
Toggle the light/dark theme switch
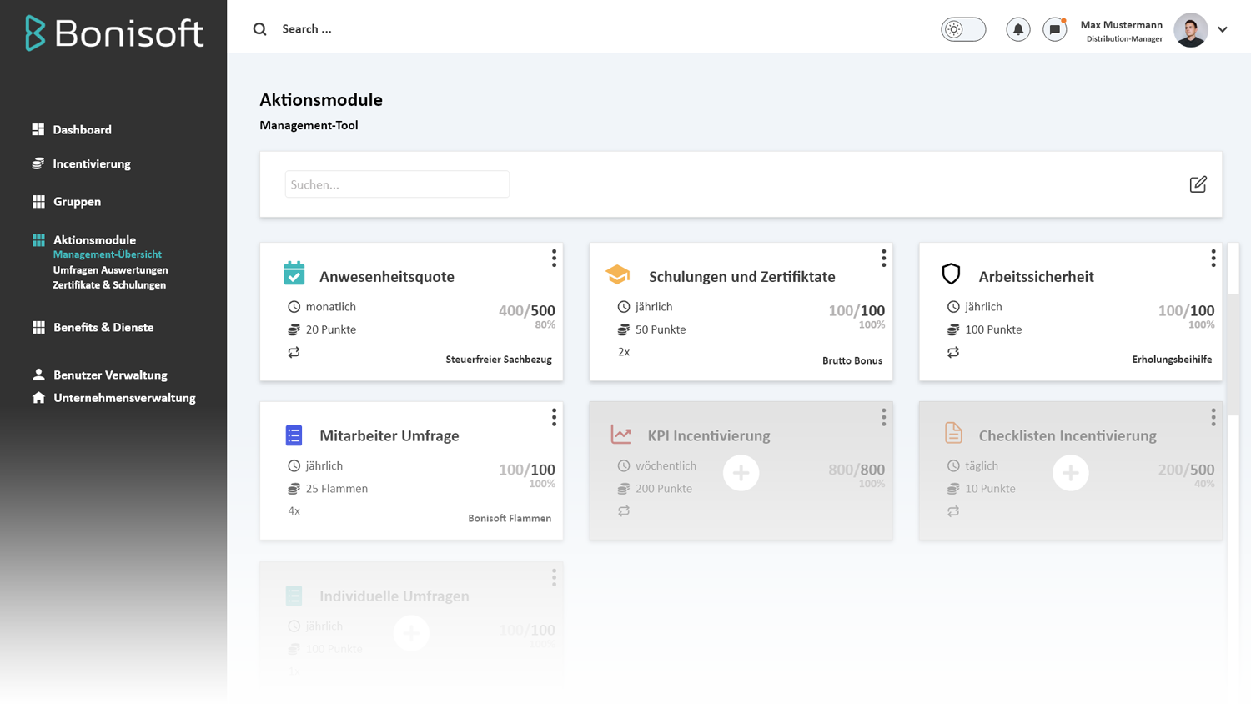click(963, 29)
